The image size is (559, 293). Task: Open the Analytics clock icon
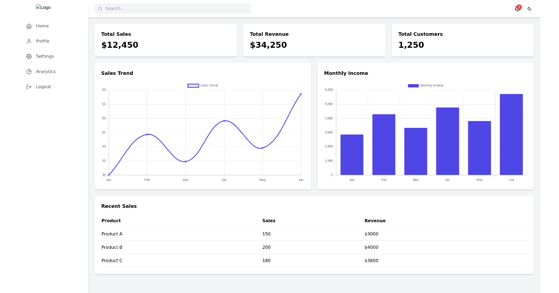tap(29, 71)
